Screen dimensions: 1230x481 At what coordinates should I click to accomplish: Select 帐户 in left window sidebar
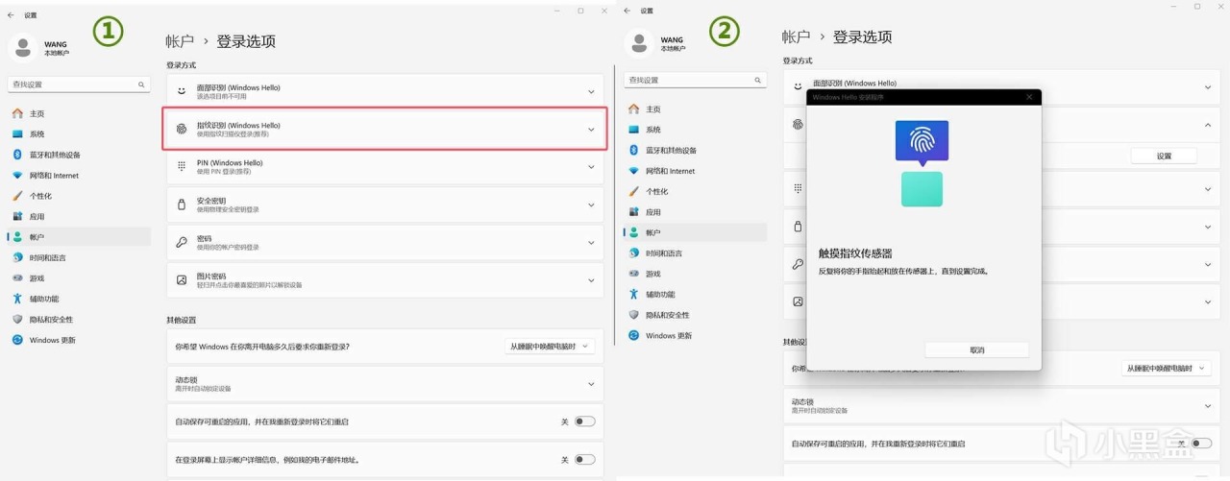(x=79, y=236)
